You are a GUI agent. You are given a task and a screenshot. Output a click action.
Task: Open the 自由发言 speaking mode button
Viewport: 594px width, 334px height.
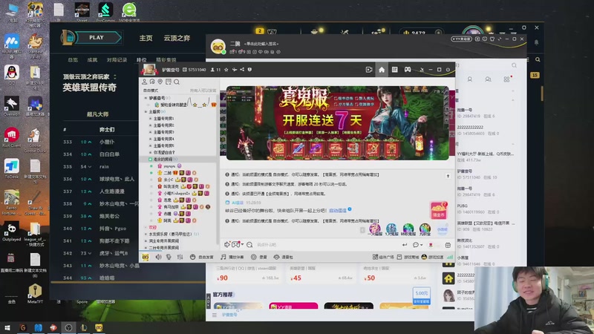click(201, 257)
